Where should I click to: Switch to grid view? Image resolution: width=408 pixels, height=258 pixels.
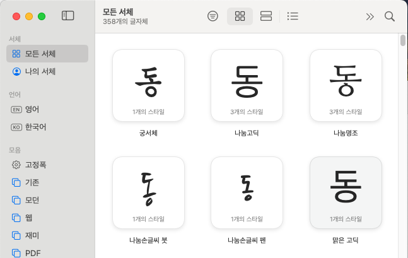tap(240, 16)
